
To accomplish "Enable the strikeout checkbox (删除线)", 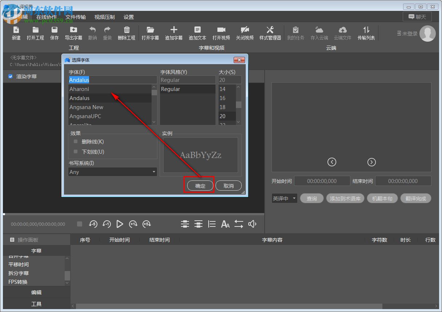I will pyautogui.click(x=76, y=142).
